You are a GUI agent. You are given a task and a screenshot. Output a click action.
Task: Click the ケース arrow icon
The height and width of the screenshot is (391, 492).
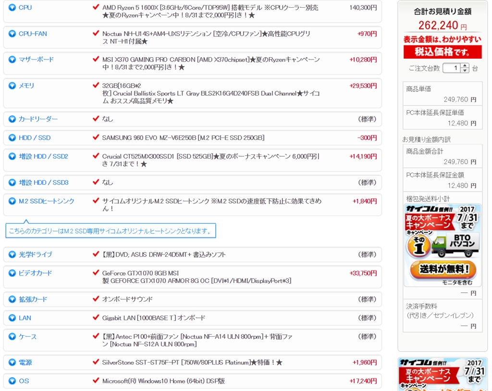pos(12,336)
